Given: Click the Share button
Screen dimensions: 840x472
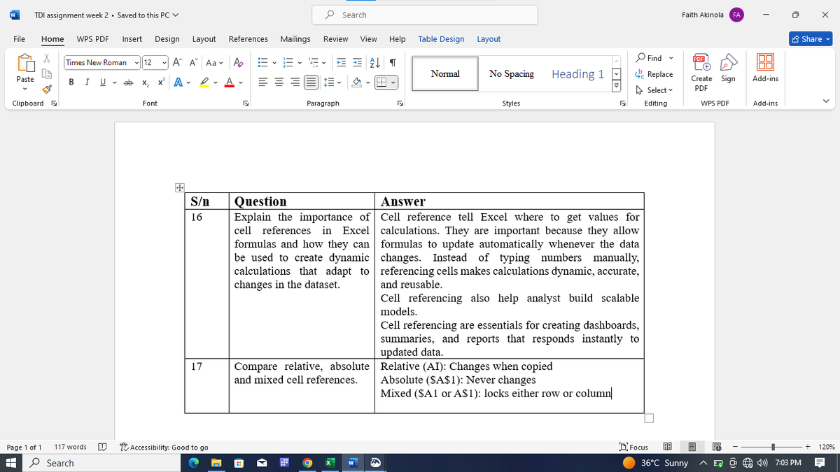Looking at the screenshot, I should coord(811,39).
